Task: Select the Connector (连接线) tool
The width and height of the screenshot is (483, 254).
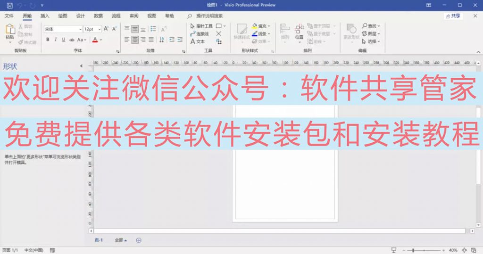Action: coord(200,34)
